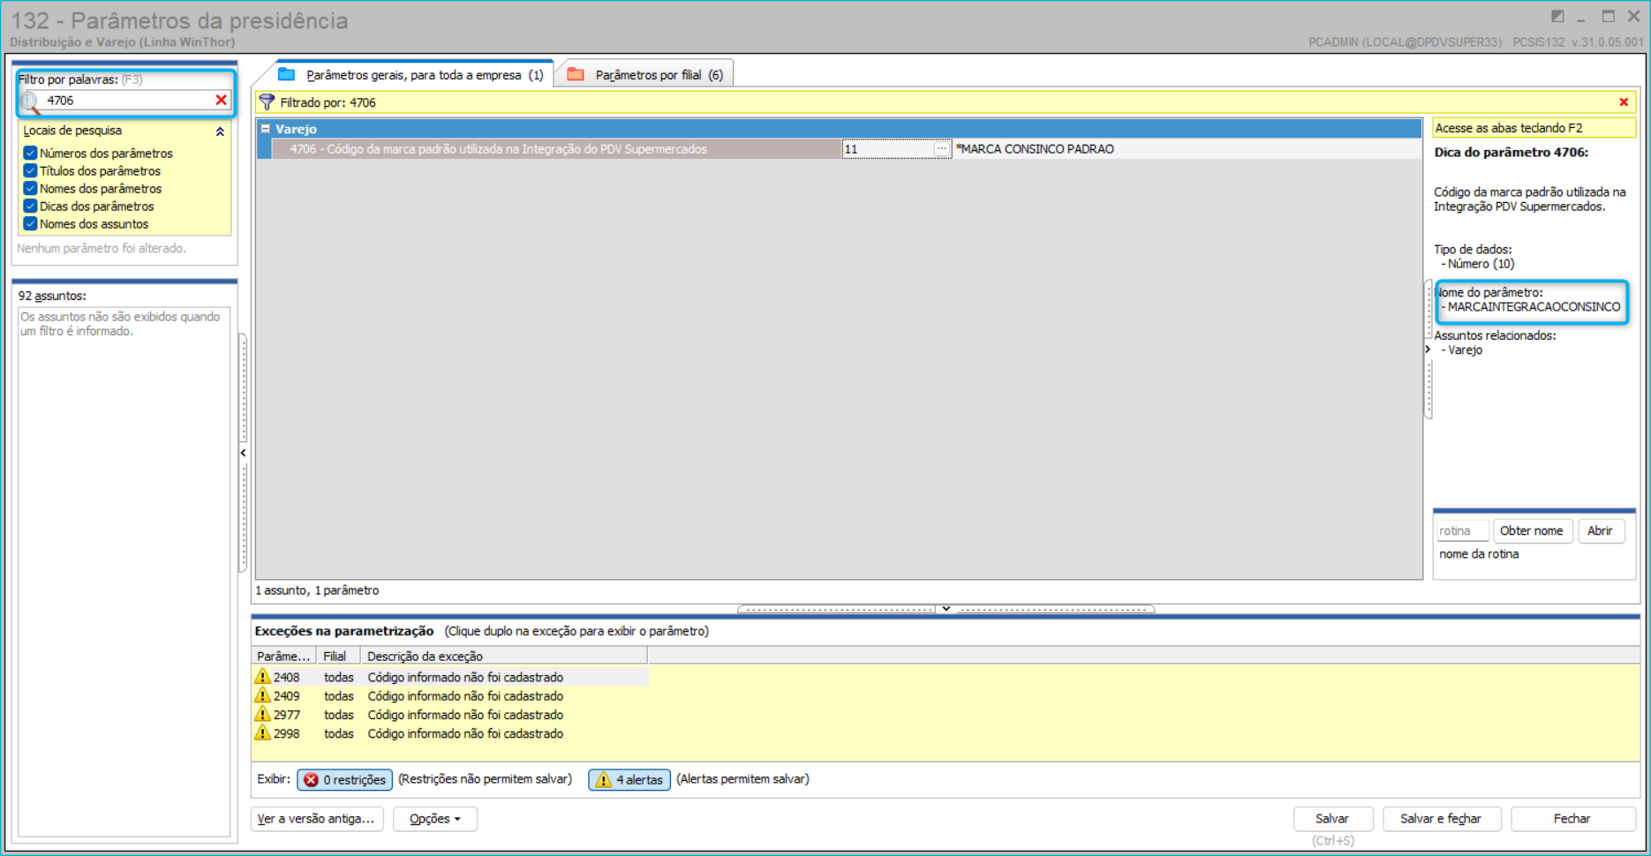Click the blue folder icon of general parameters tab

286,74
